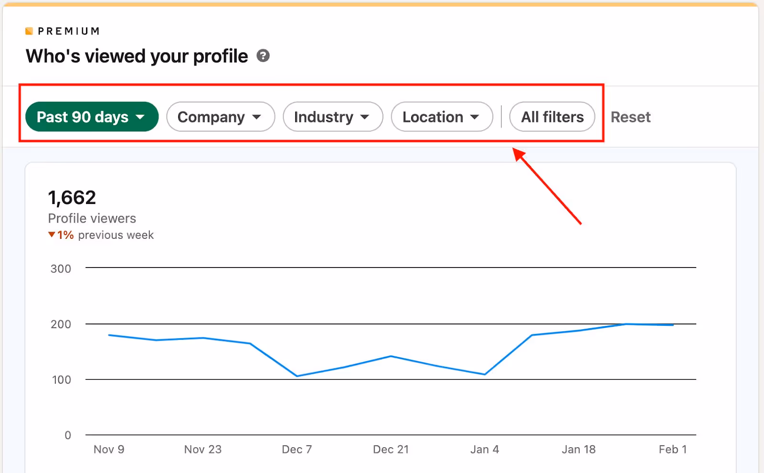Screen dimensions: 764x473
Task: Click the chevron inside Industry filter
Action: pyautogui.click(x=365, y=117)
